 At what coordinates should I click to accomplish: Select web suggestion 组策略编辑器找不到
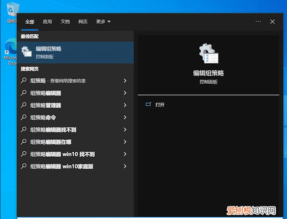pos(75,129)
